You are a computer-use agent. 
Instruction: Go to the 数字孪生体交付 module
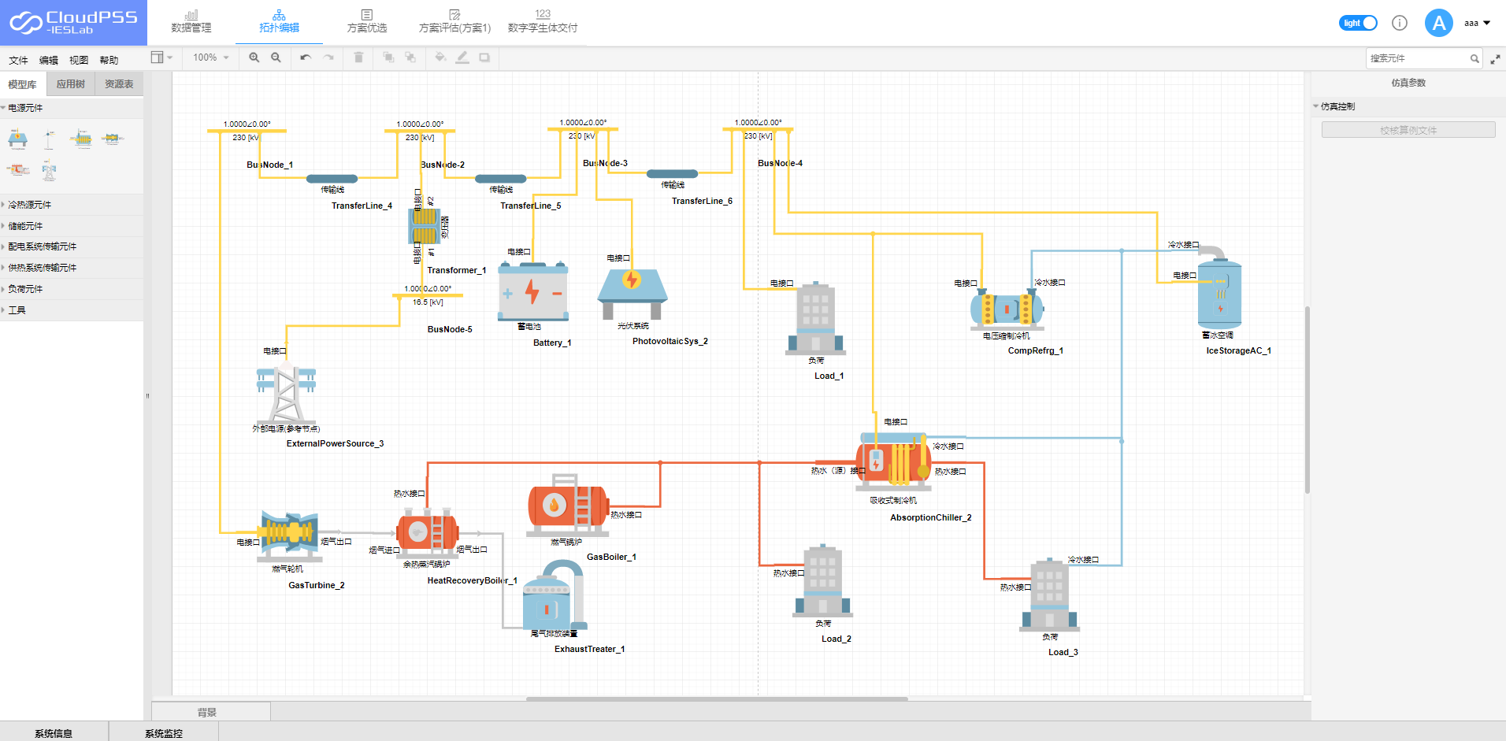[x=543, y=21]
